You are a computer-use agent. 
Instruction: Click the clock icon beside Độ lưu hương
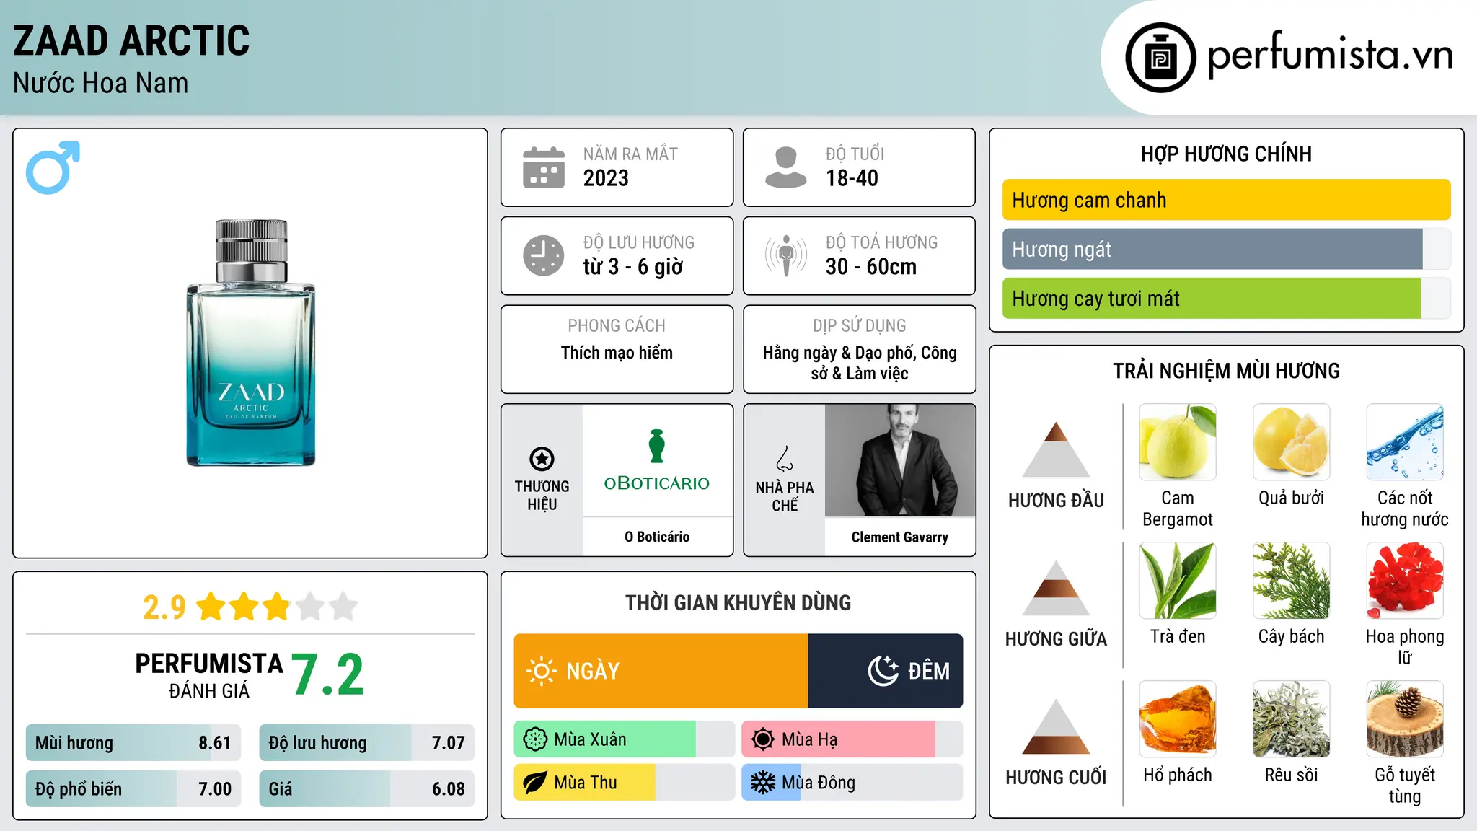pos(544,255)
